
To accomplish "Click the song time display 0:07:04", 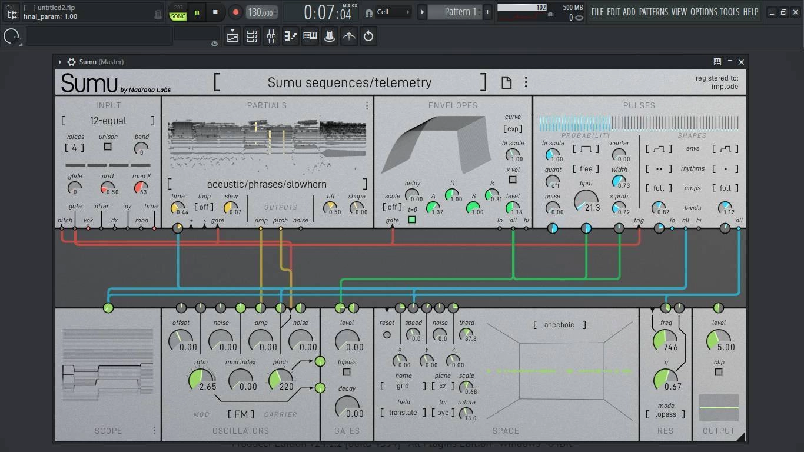I will [x=327, y=12].
